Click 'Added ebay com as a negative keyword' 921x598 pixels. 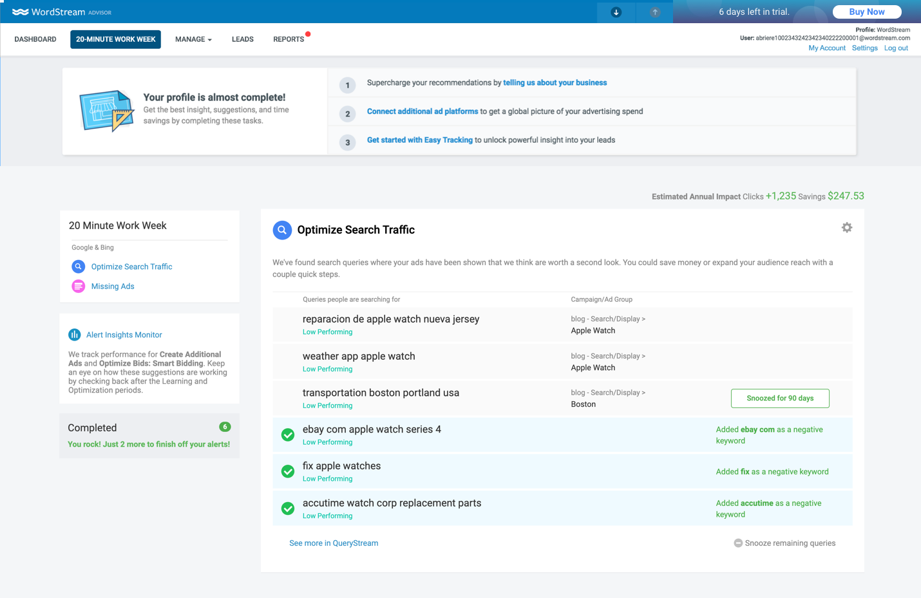tap(770, 435)
